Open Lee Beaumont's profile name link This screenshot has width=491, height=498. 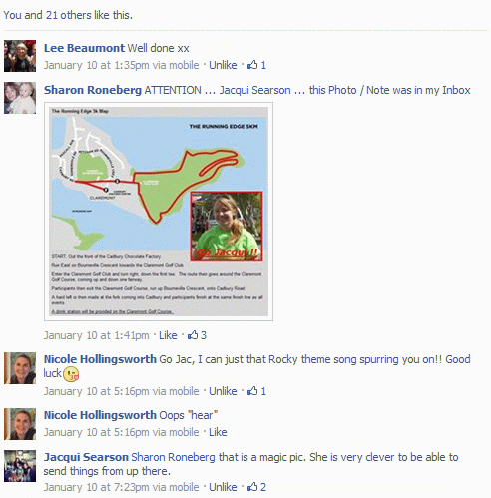tap(84, 48)
